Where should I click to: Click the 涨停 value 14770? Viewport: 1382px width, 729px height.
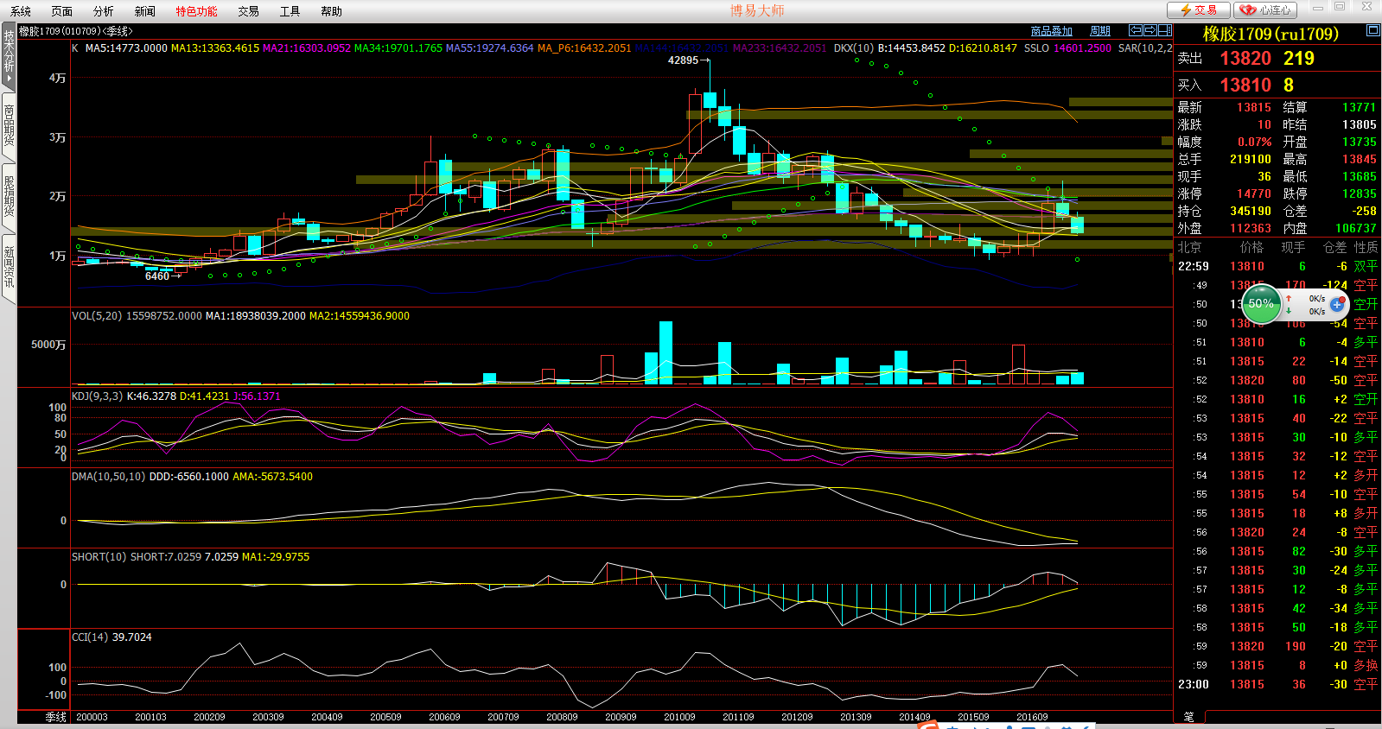coord(1253,193)
